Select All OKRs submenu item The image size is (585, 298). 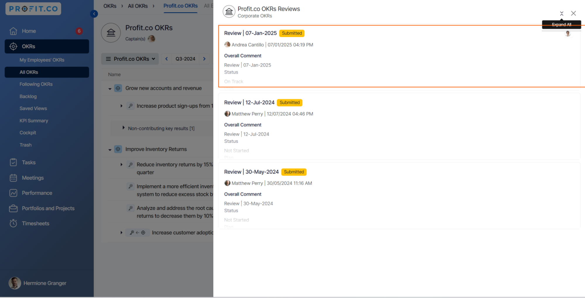47,72
